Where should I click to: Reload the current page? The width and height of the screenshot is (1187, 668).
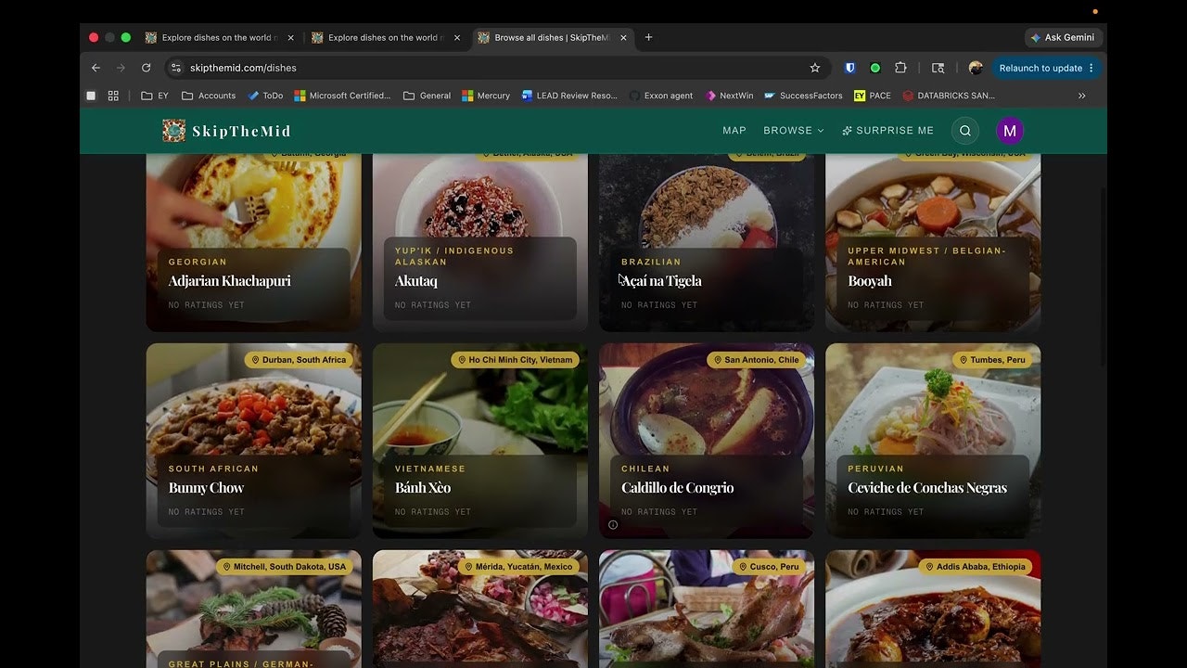point(146,68)
